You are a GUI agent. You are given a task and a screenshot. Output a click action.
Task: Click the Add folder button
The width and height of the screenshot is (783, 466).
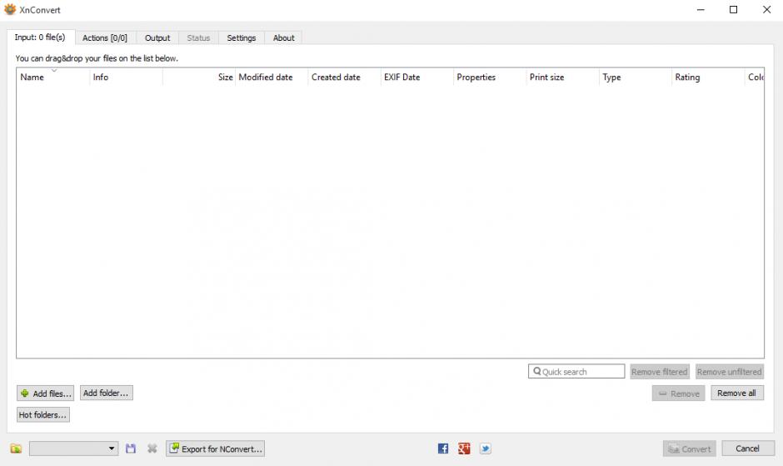(x=106, y=393)
